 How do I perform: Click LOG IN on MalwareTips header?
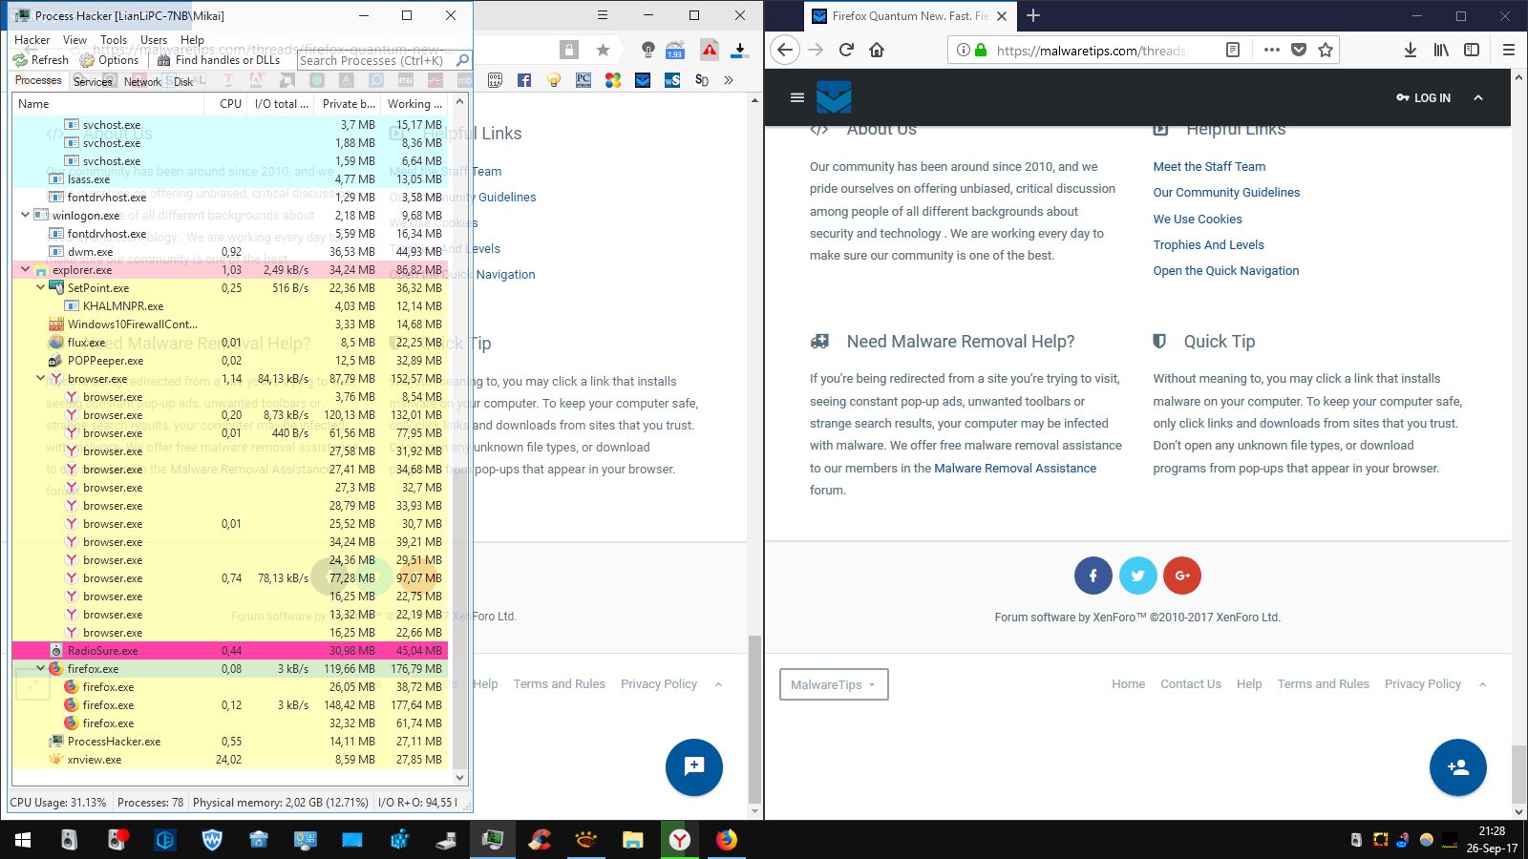point(1423,97)
